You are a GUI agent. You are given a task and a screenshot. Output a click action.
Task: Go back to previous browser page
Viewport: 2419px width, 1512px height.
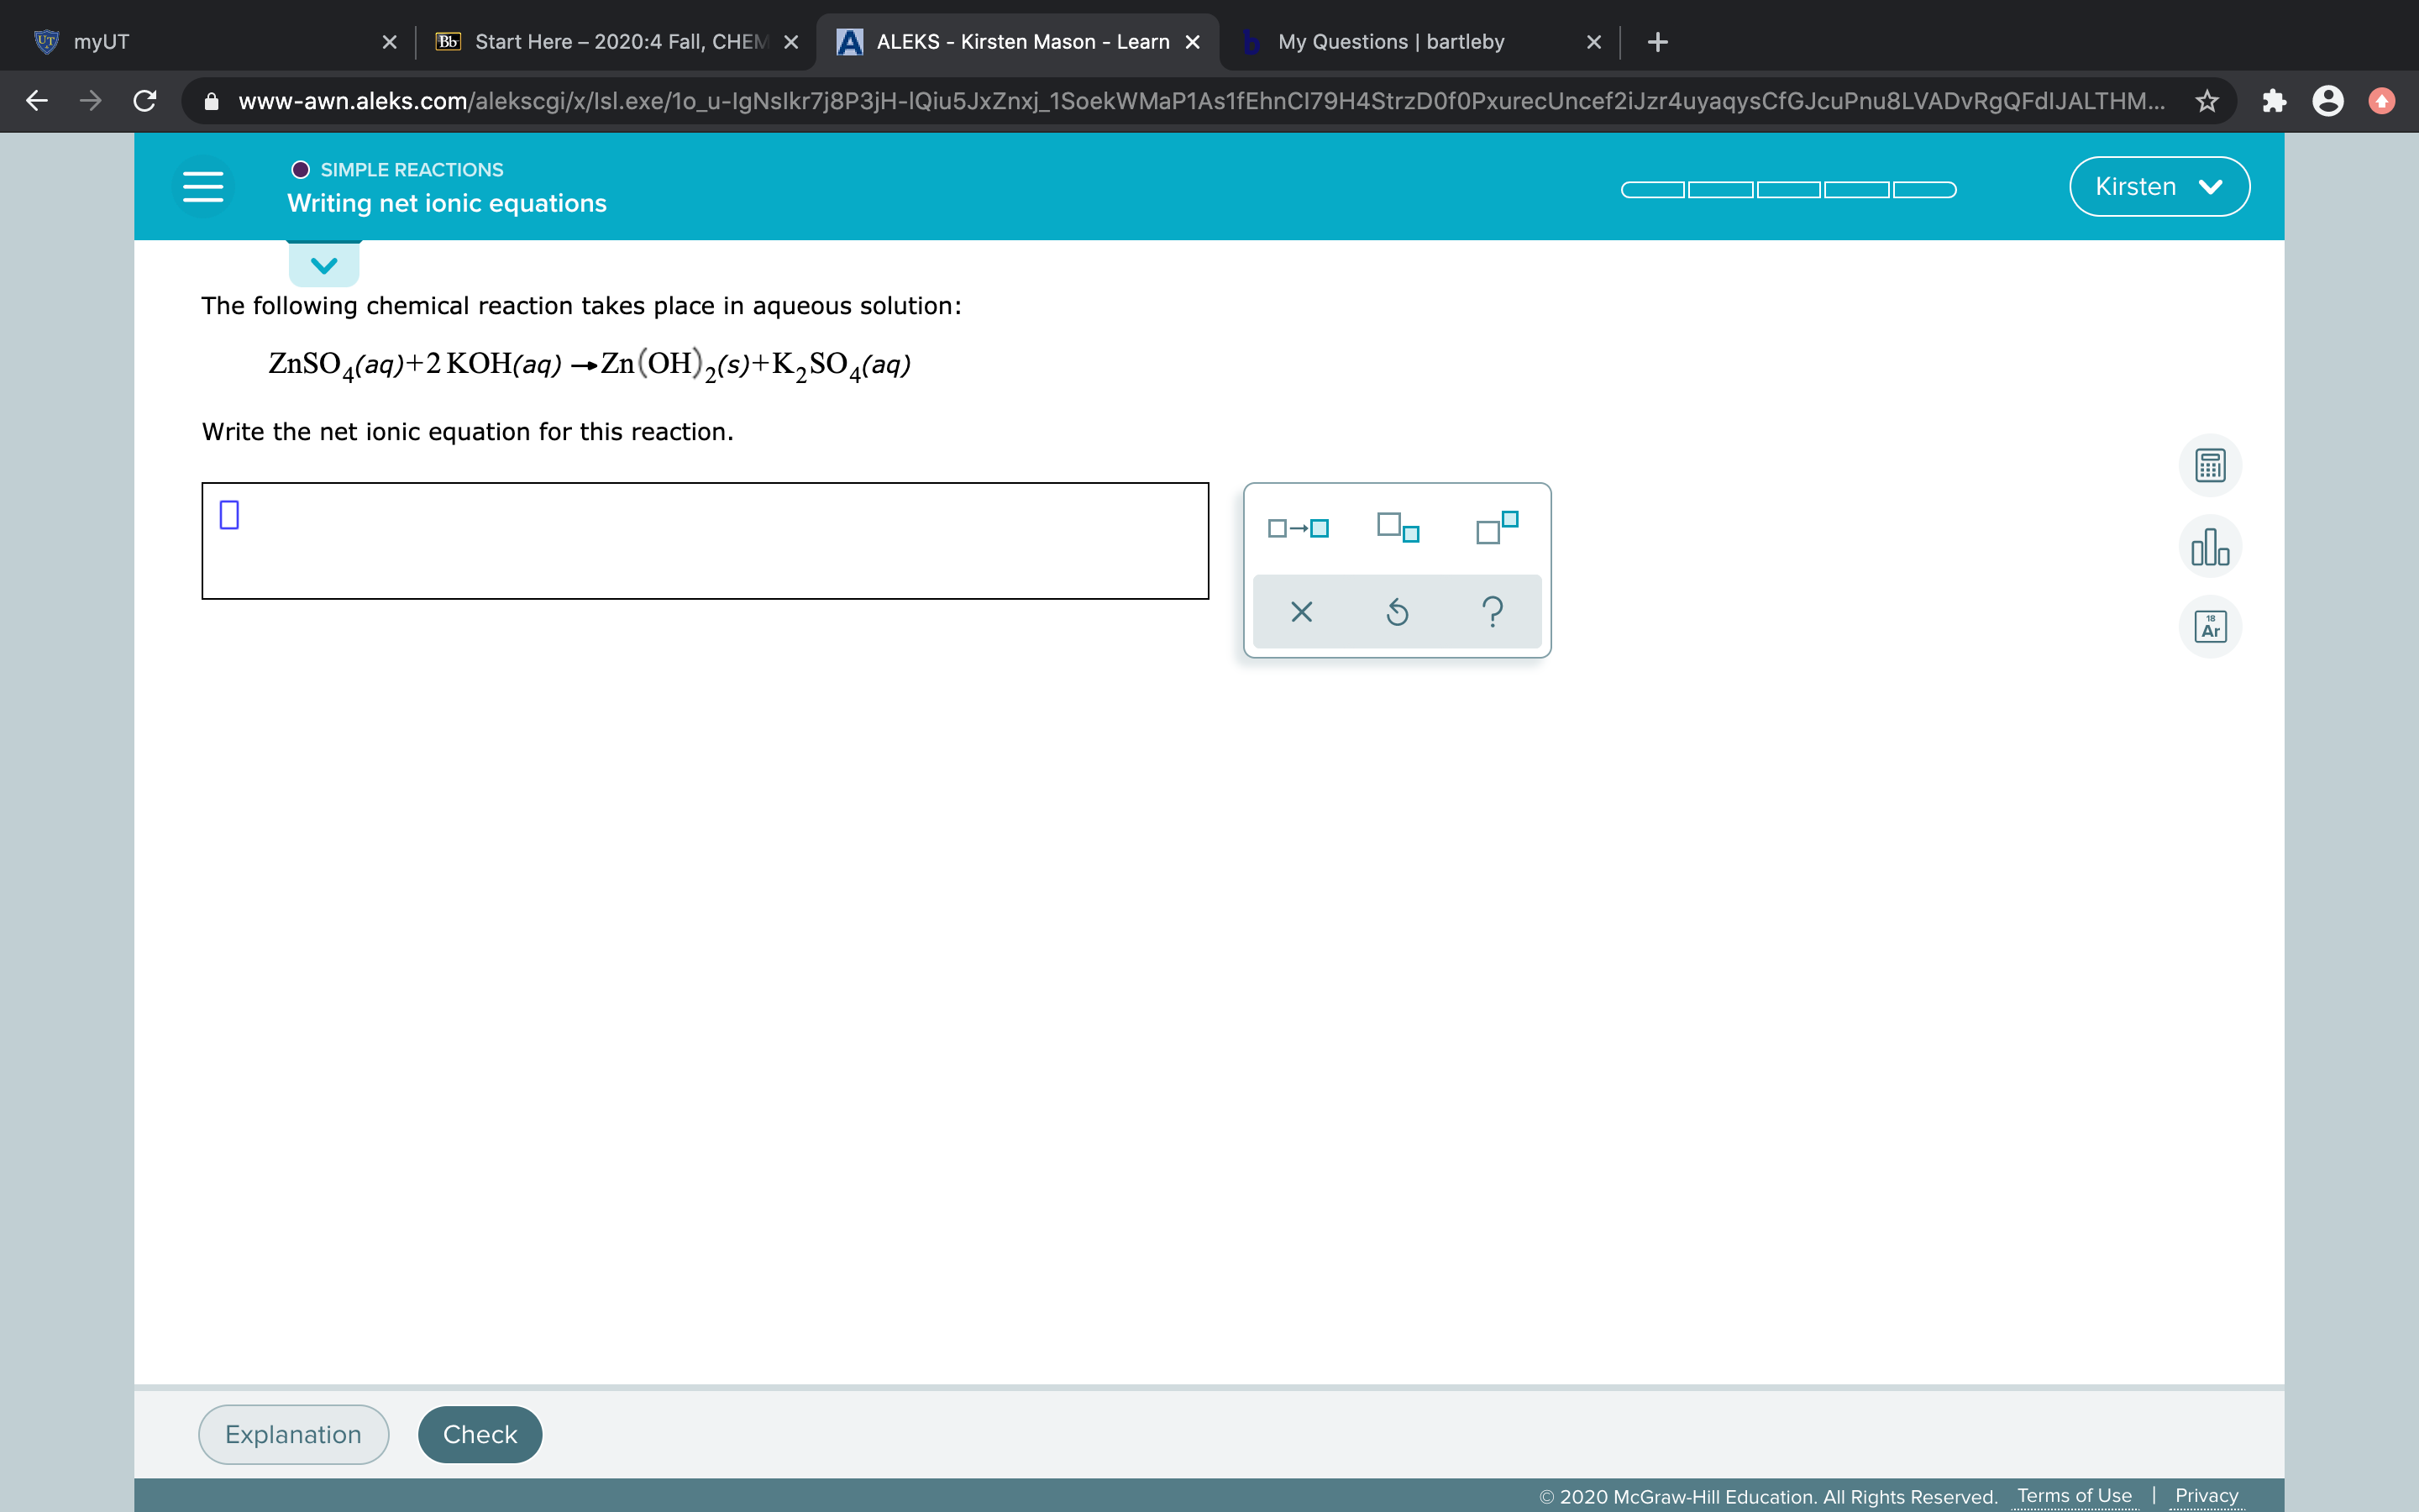pos(37,101)
